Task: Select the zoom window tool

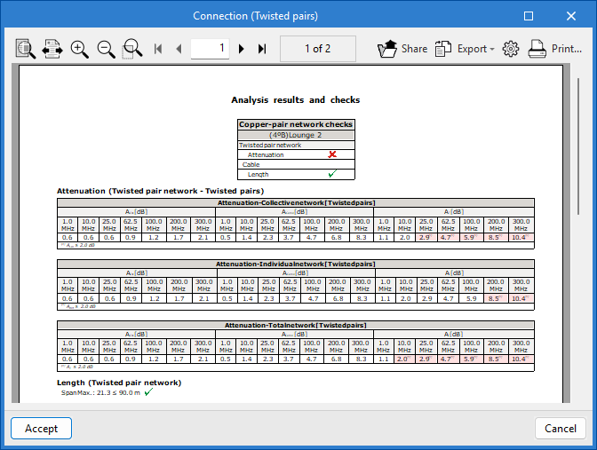Action: click(x=132, y=49)
